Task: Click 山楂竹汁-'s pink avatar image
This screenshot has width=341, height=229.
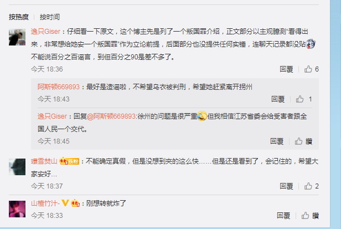Action: tap(17, 209)
